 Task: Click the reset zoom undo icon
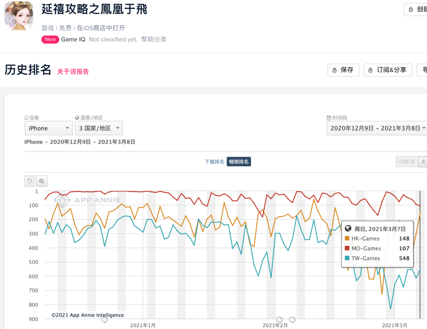[x=30, y=181]
